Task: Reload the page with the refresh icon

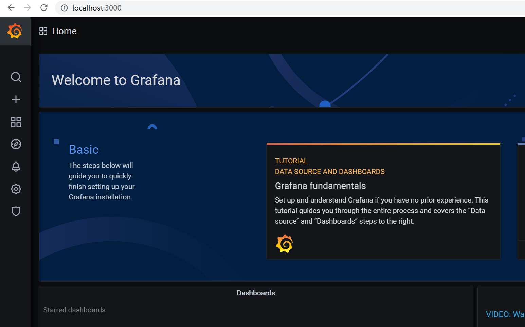Action: coord(44,8)
